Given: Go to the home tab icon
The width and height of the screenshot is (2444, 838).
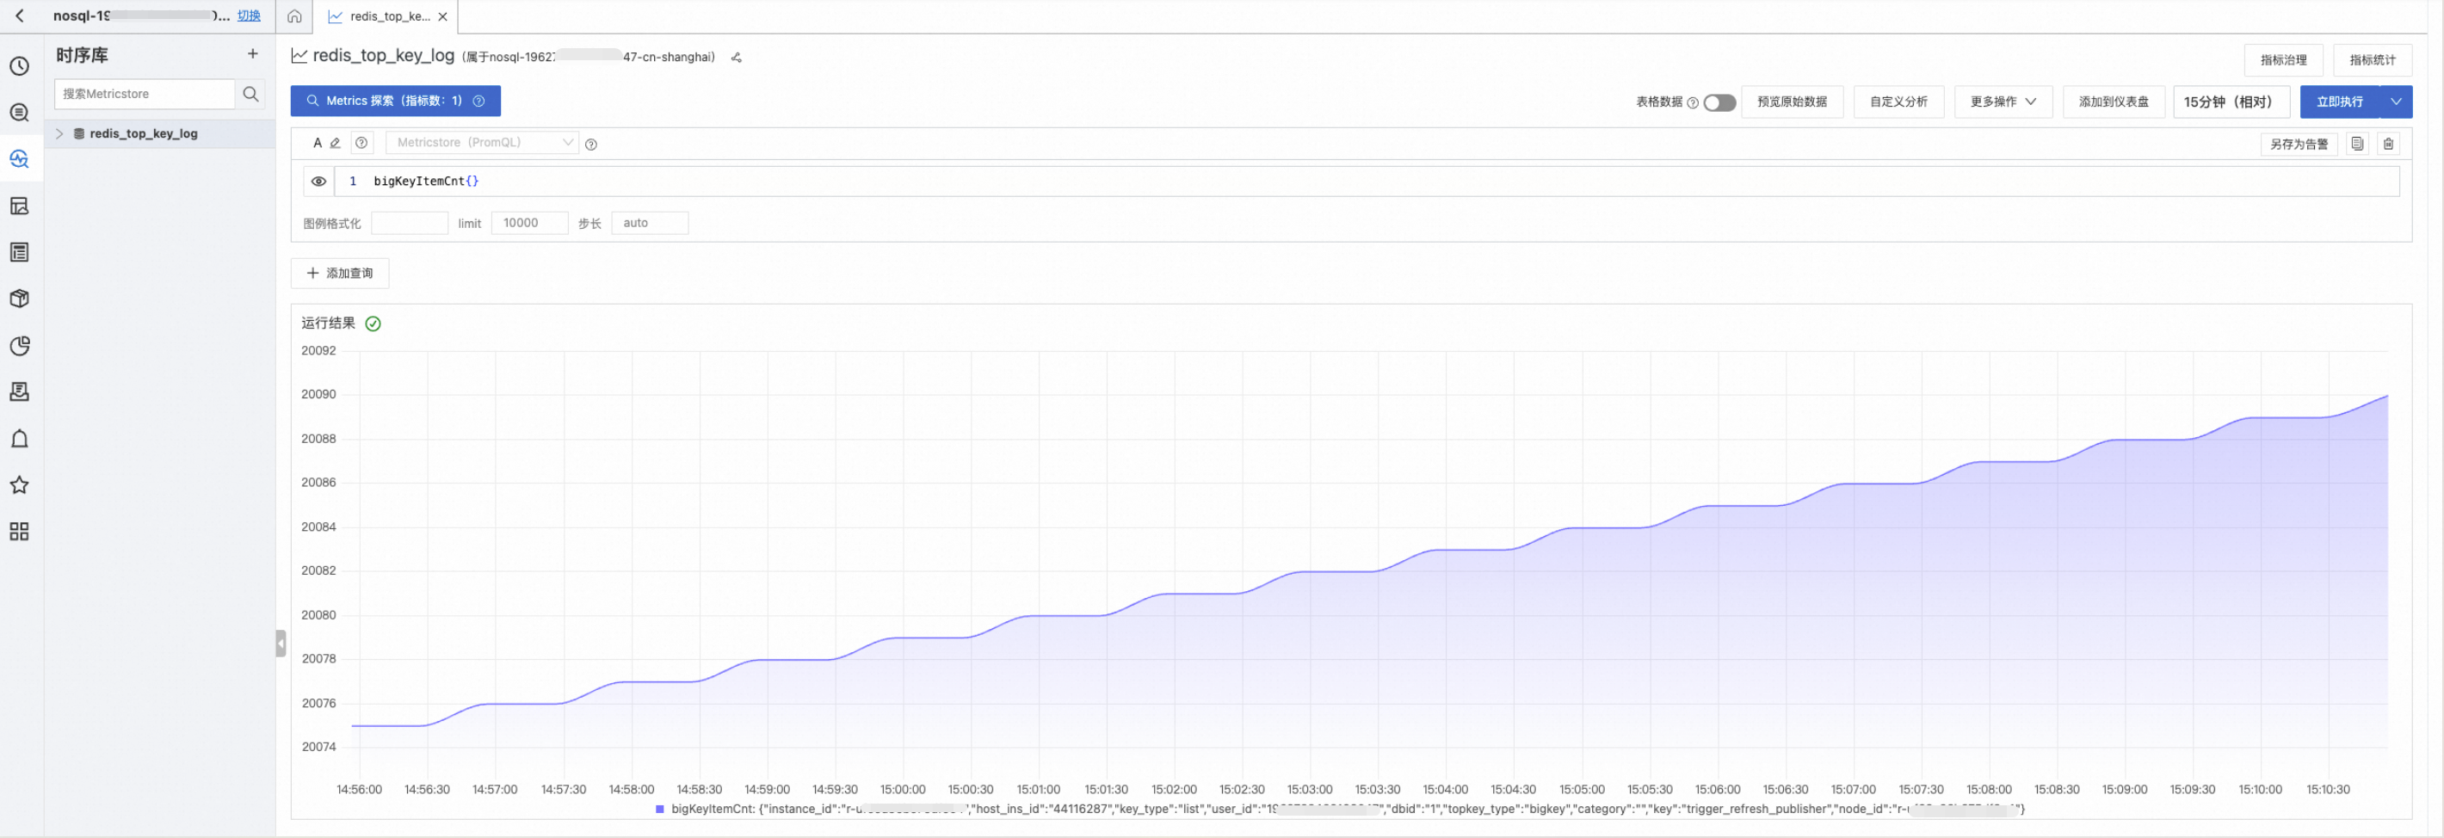Looking at the screenshot, I should tap(294, 16).
